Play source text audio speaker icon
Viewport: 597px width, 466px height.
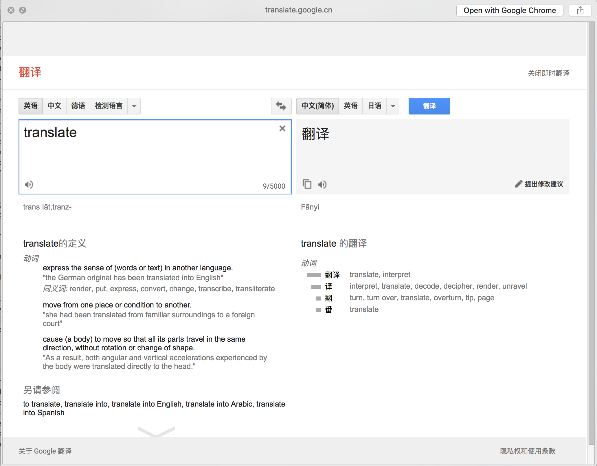click(29, 185)
